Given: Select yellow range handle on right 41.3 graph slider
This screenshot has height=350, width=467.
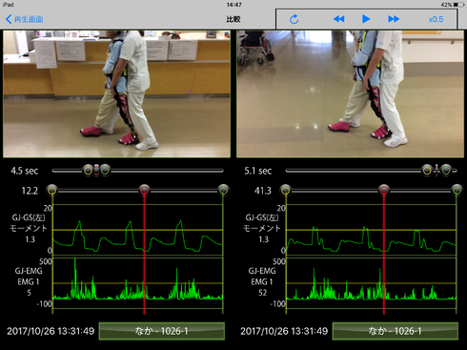Looking at the screenshot, I should [286, 191].
